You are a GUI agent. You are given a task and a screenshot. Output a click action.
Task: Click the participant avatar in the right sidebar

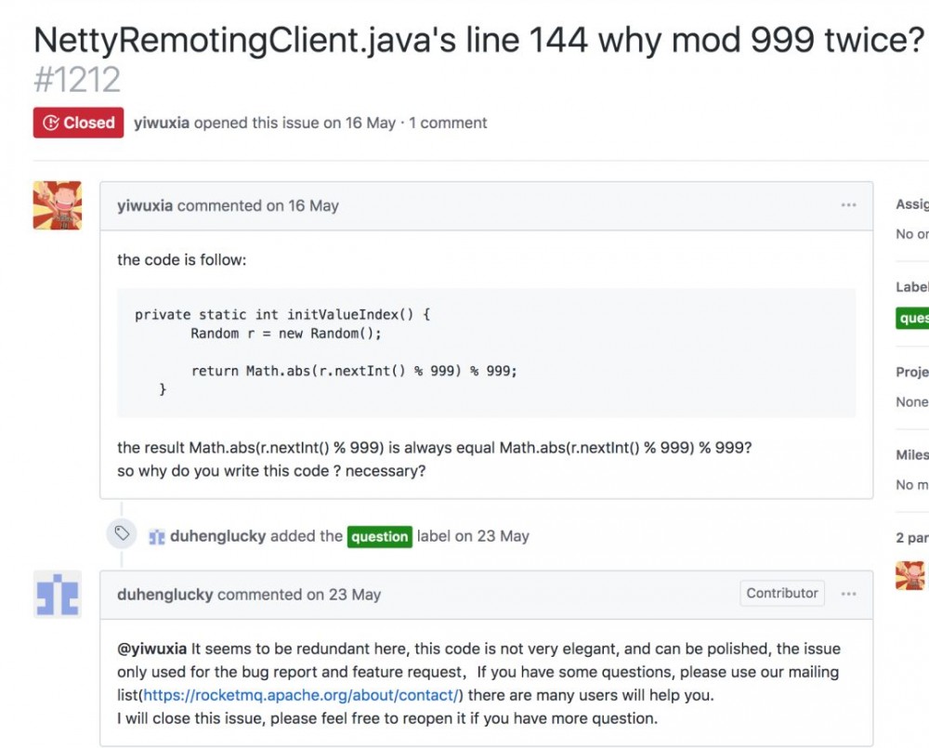coord(910,575)
